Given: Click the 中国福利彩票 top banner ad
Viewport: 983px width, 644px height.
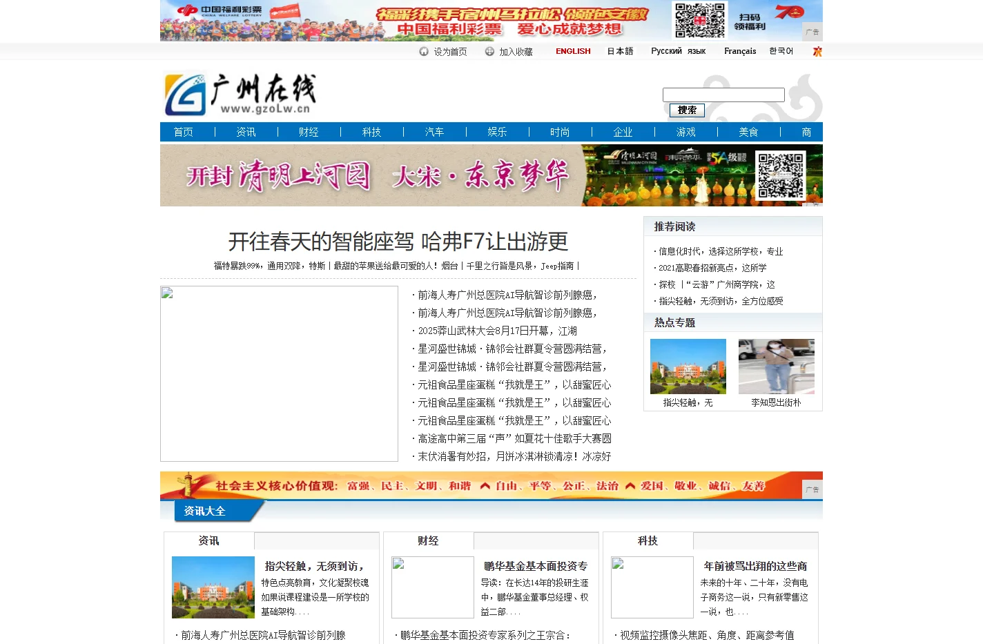Looking at the screenshot, I should click(x=491, y=21).
